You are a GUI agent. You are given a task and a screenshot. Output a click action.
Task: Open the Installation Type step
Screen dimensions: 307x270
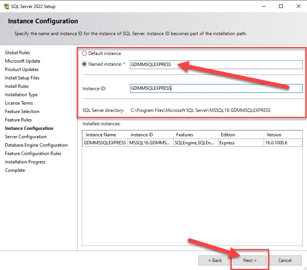point(21,95)
